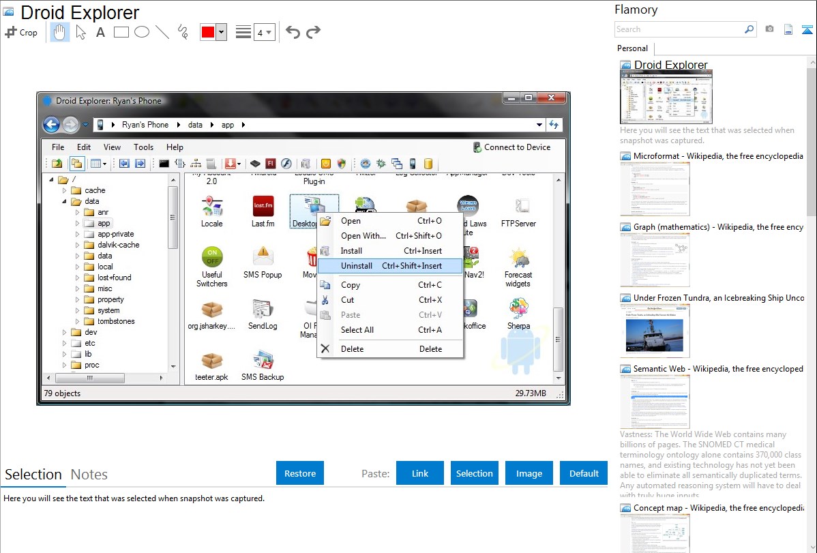
Task: Redo the annotation
Action: click(x=313, y=32)
